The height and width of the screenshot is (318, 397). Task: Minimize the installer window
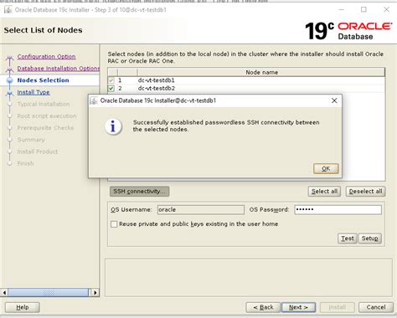click(341, 10)
